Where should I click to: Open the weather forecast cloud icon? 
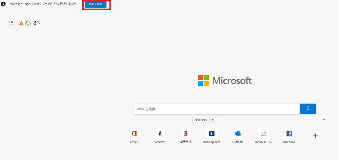pyautogui.click(x=28, y=23)
